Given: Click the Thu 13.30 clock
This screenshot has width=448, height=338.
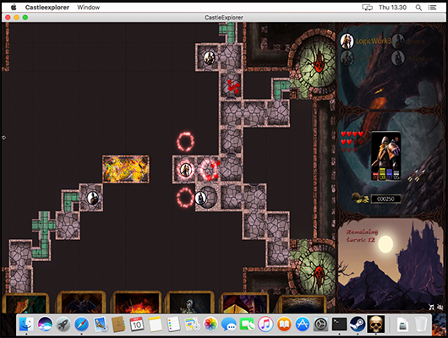Looking at the screenshot, I should tap(392, 8).
